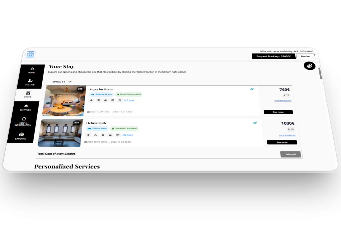This screenshot has height=227, width=341.
Task: Click the air conditioning fan icon for Superior Room
Action: pyautogui.click(x=91, y=100)
